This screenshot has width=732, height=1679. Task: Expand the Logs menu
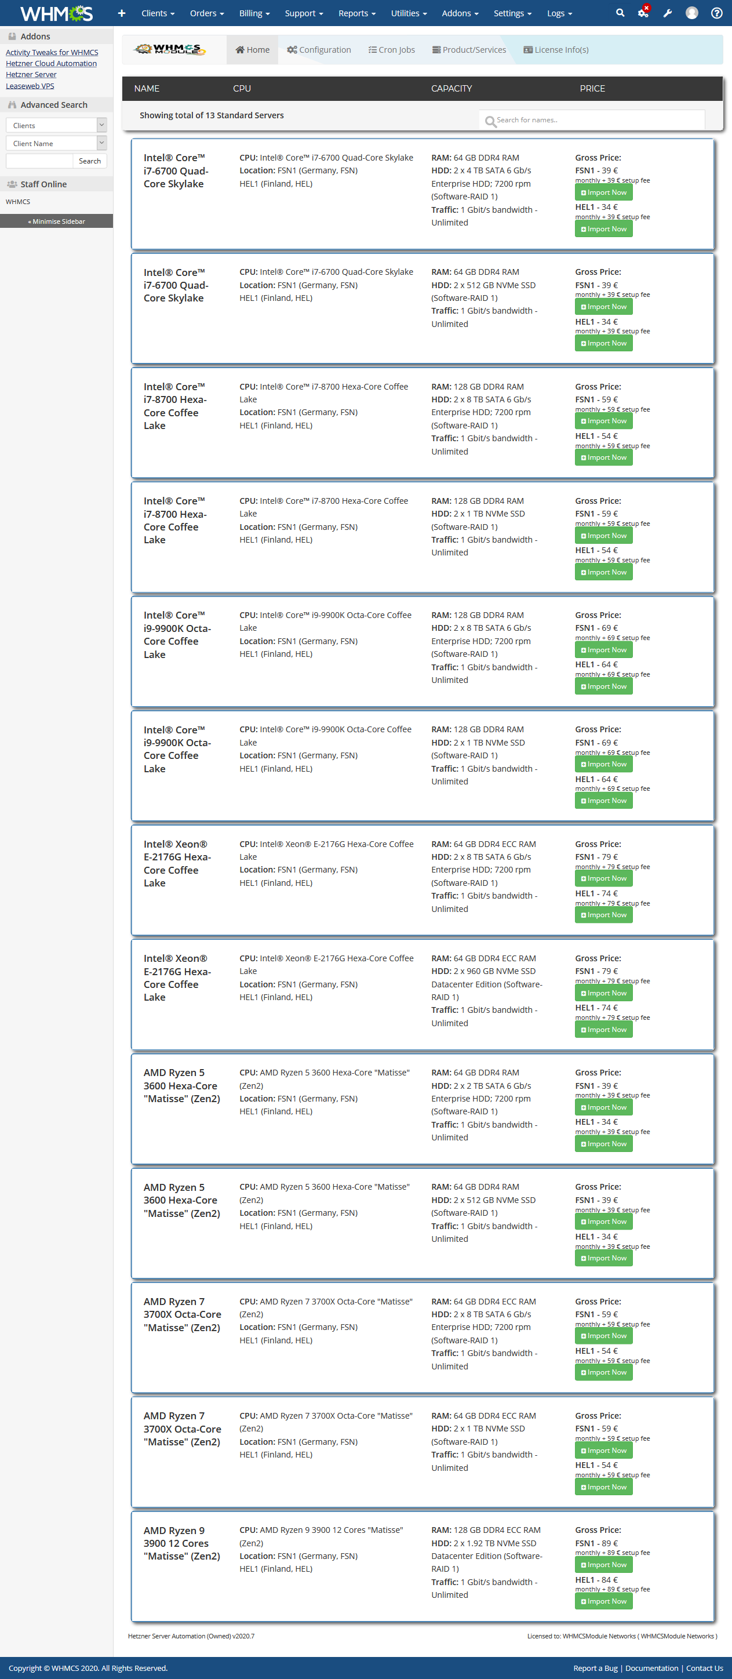click(560, 13)
